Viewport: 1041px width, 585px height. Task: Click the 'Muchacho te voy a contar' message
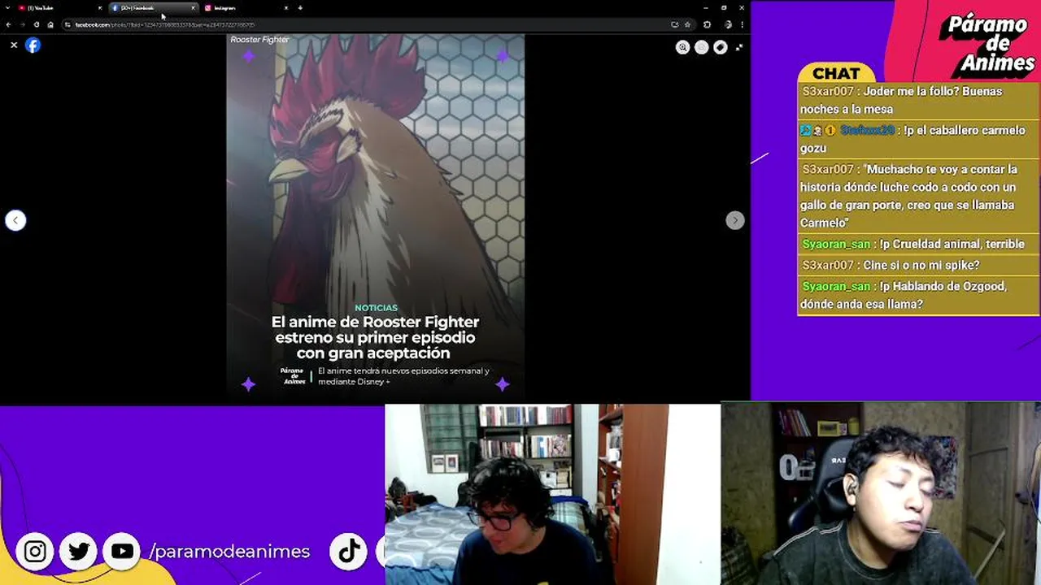[x=918, y=196]
